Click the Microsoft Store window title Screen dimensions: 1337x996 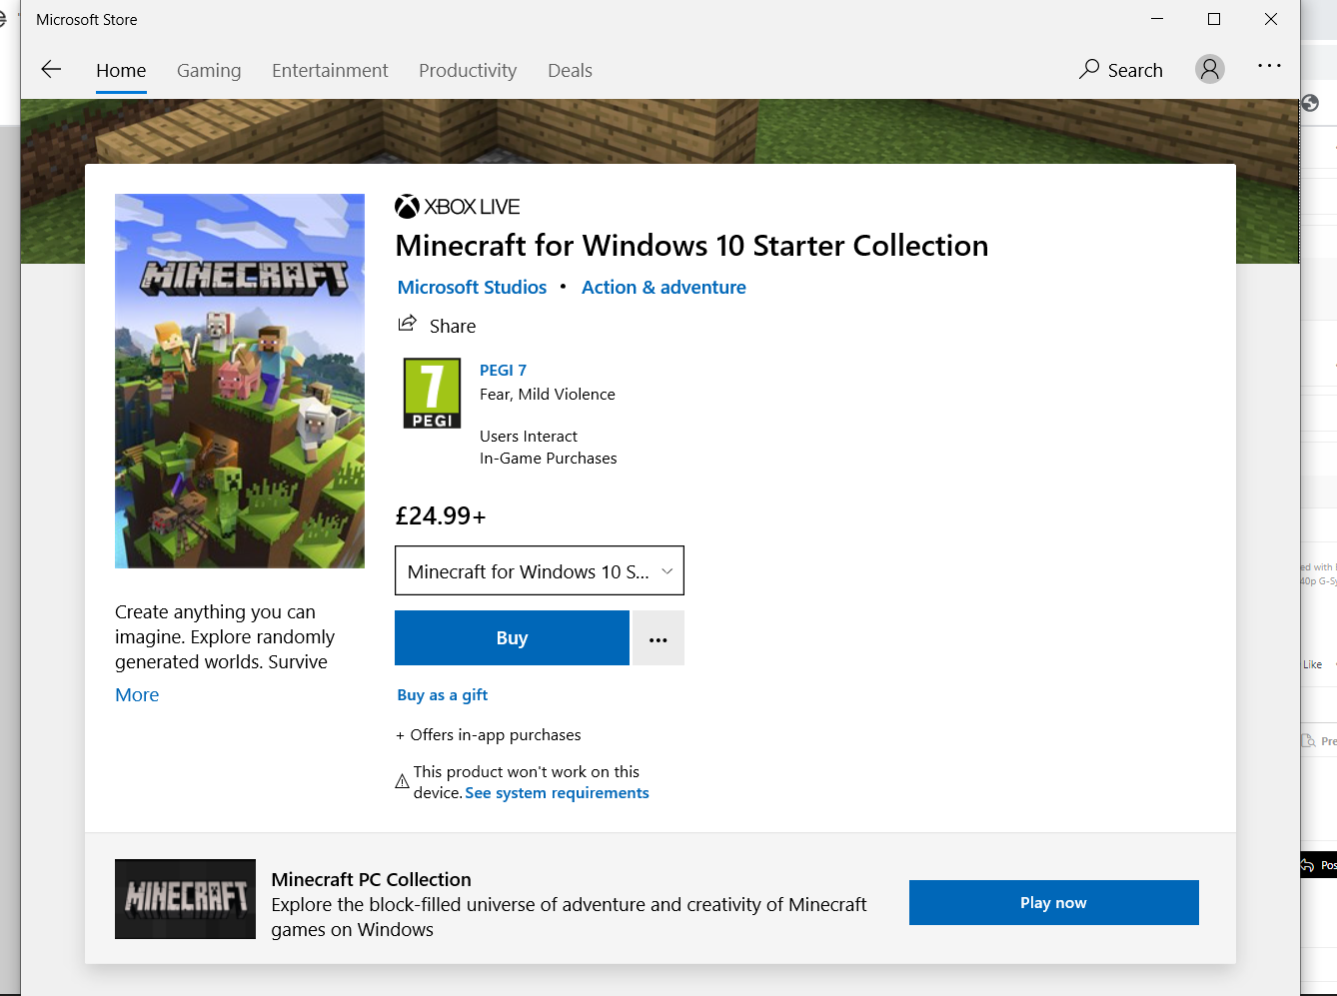(x=87, y=20)
